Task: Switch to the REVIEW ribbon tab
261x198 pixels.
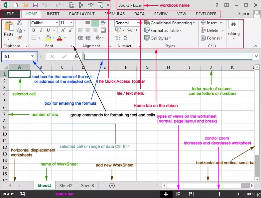Action: click(161, 14)
